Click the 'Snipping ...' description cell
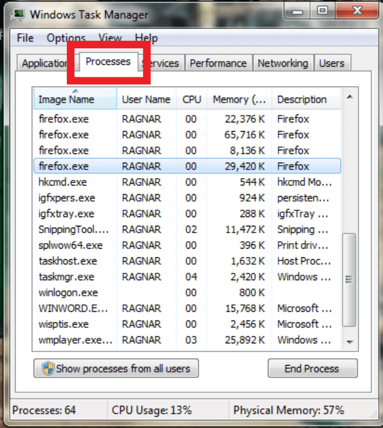This screenshot has height=428, width=383. point(302,229)
